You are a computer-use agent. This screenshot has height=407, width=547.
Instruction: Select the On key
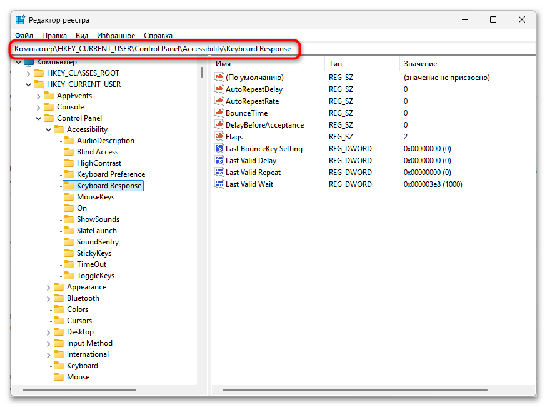(x=82, y=208)
